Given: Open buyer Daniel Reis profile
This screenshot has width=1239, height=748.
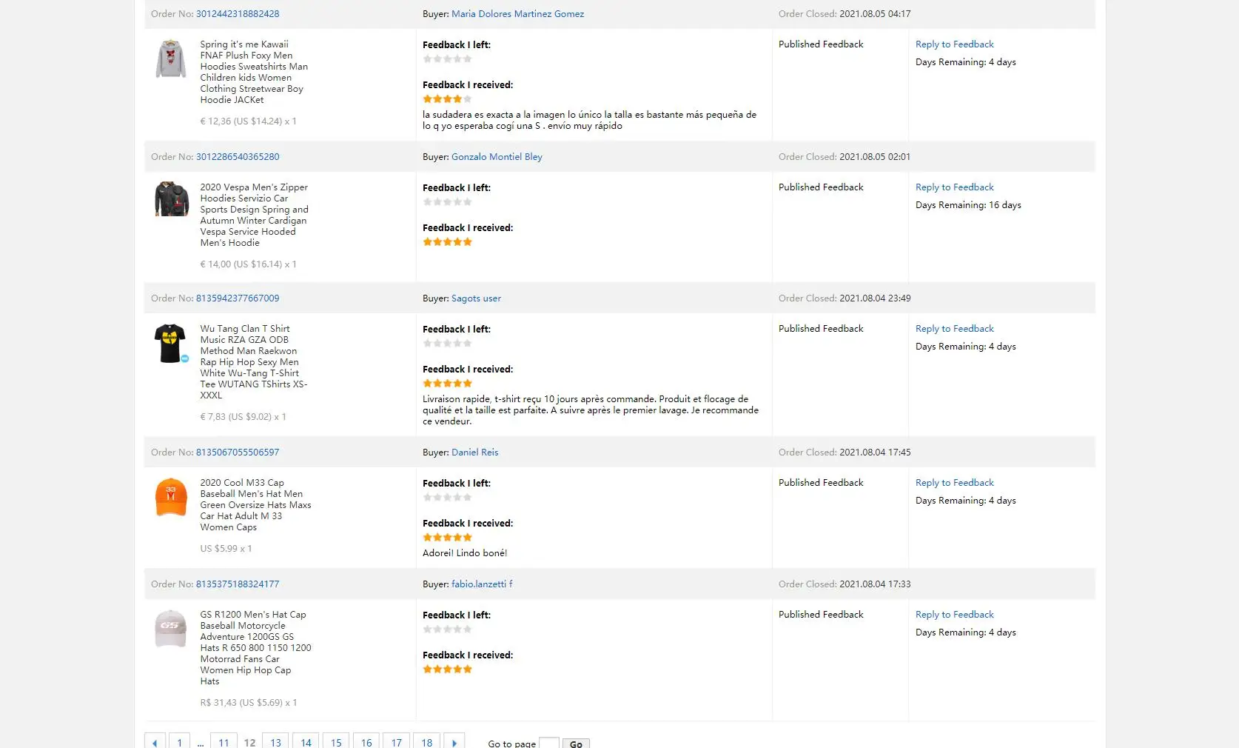Looking at the screenshot, I should (x=474, y=453).
